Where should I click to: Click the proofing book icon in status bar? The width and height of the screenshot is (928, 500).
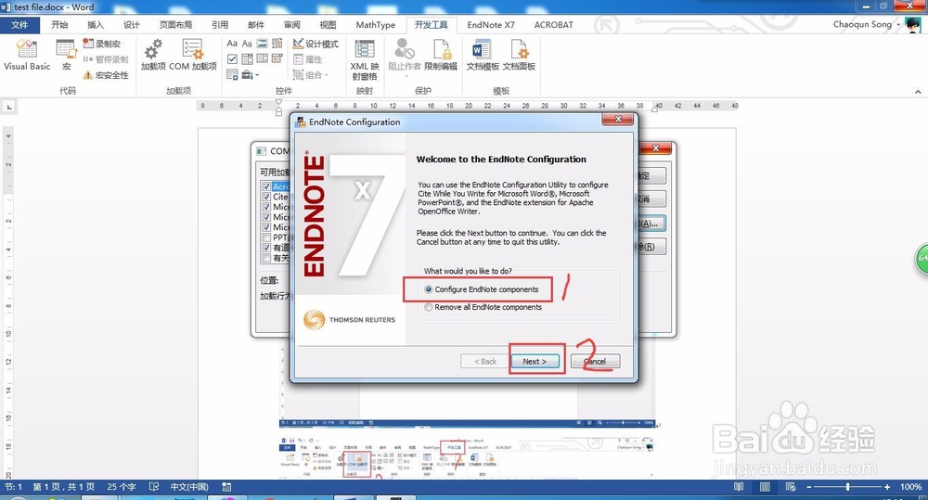(154, 487)
